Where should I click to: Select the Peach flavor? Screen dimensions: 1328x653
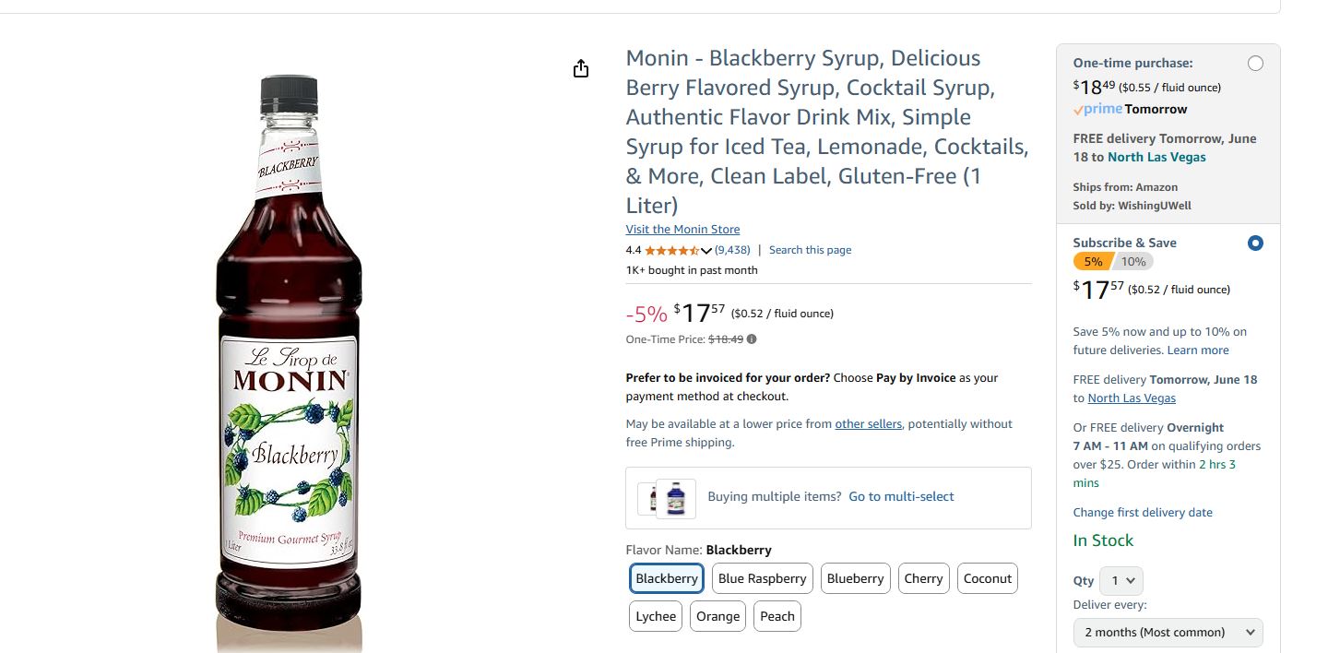point(777,616)
